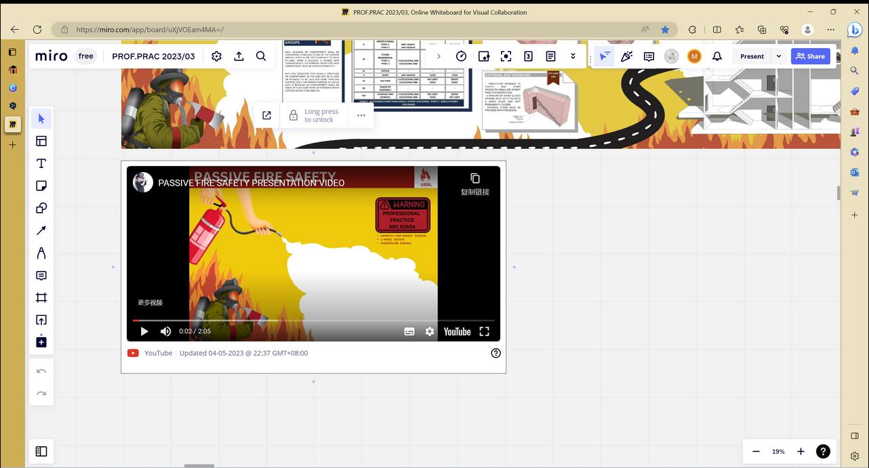Click the miro logo

(x=52, y=56)
